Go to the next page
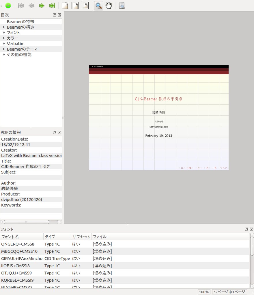 [x=42, y=5]
